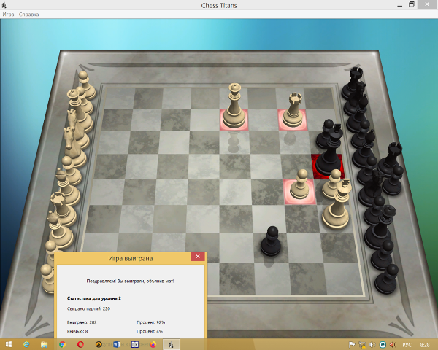438x350 pixels.
Task: Open Firefox from the taskbar
Action: point(153,344)
